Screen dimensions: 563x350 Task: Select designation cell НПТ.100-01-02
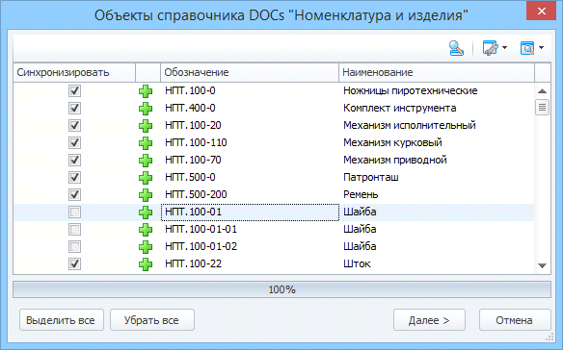click(250, 246)
